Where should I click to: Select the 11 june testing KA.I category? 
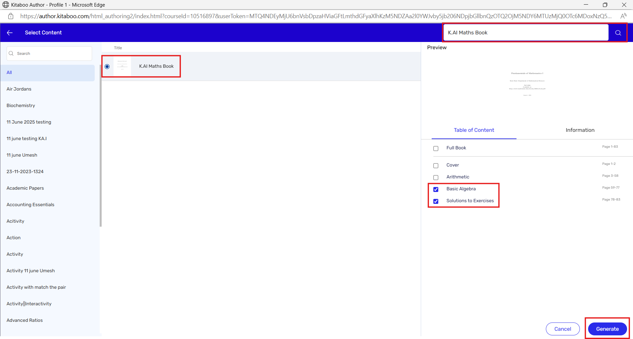(x=48, y=138)
